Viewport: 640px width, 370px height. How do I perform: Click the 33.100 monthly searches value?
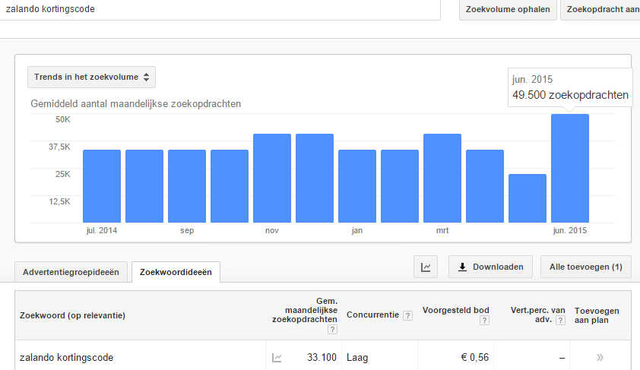click(x=322, y=358)
